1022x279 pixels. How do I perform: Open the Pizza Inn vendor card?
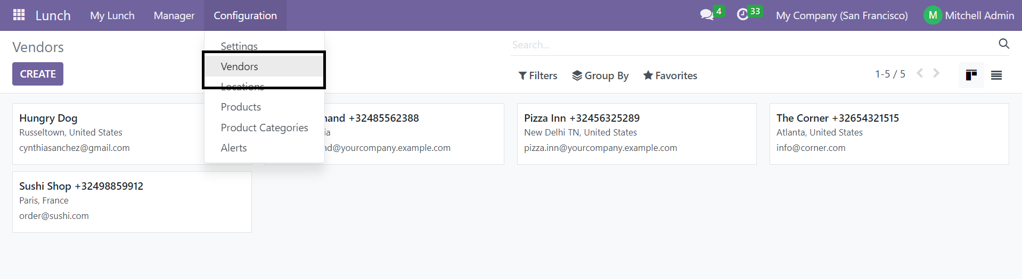(636, 134)
